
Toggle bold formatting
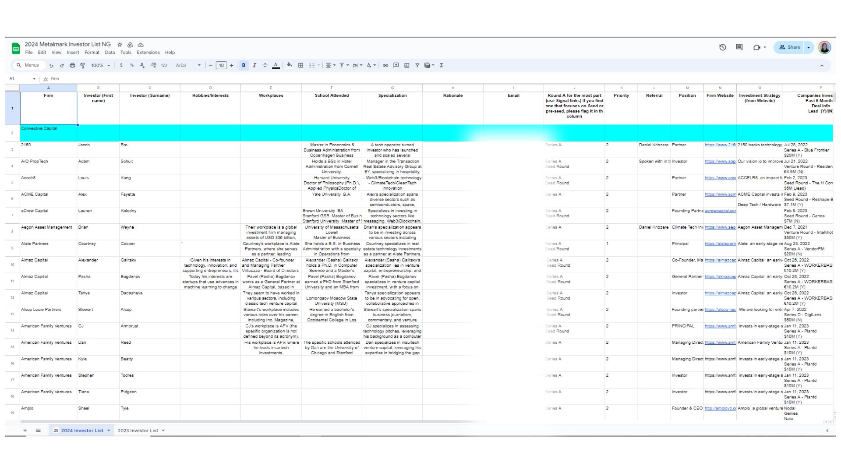pos(244,66)
